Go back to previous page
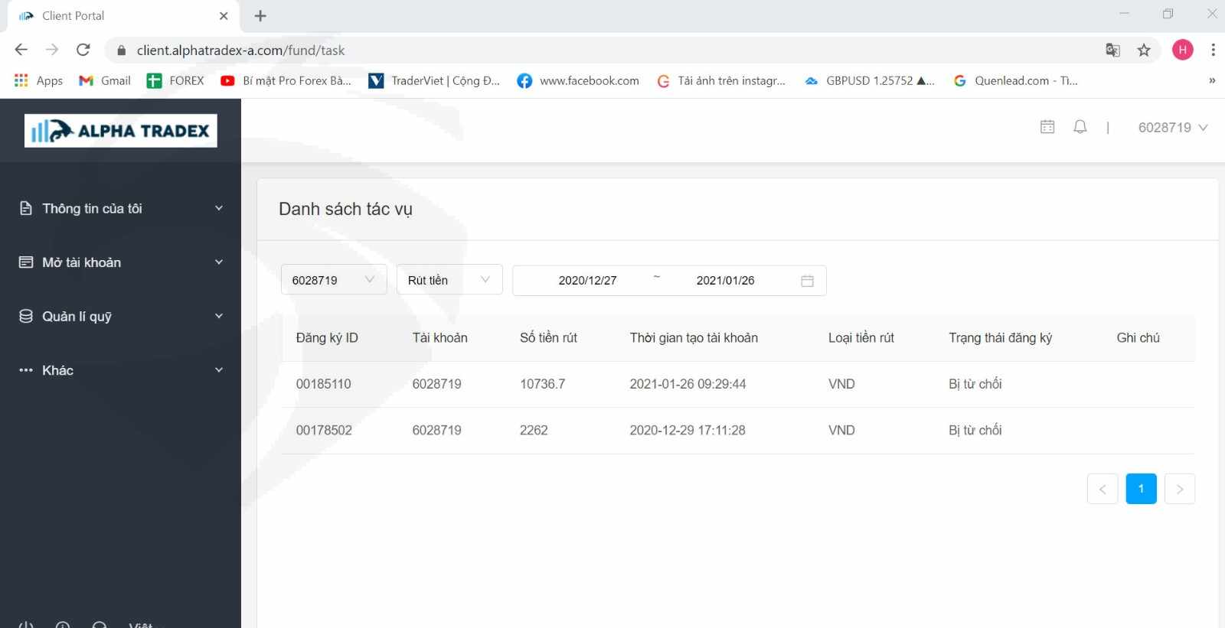 [21, 50]
